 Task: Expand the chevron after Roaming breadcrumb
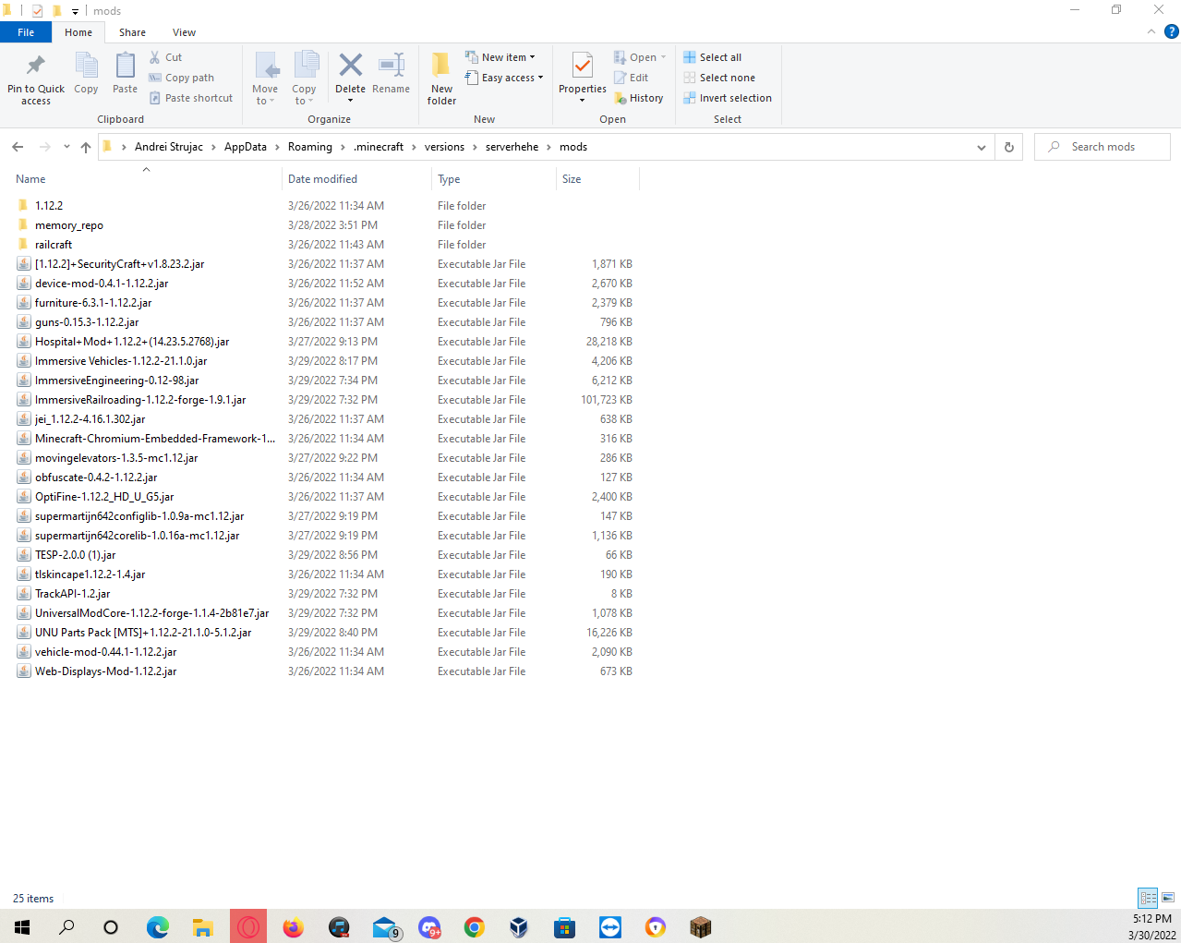click(x=342, y=147)
